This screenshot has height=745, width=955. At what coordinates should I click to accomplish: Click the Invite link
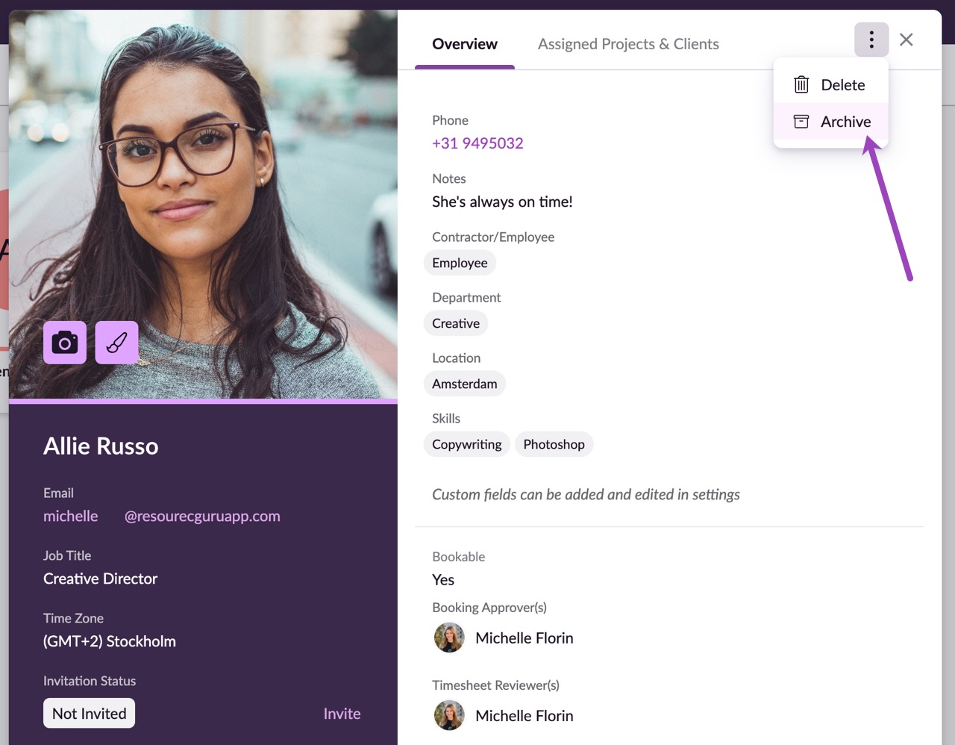[342, 714]
